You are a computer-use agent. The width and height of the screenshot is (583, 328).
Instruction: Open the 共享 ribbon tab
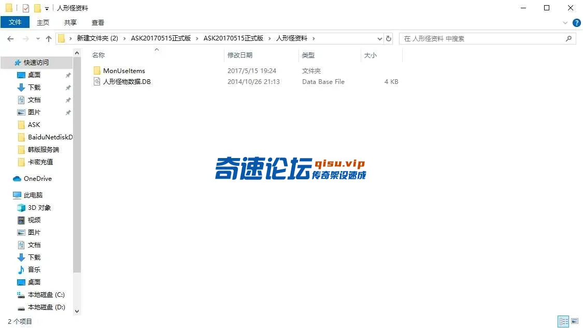click(x=70, y=23)
